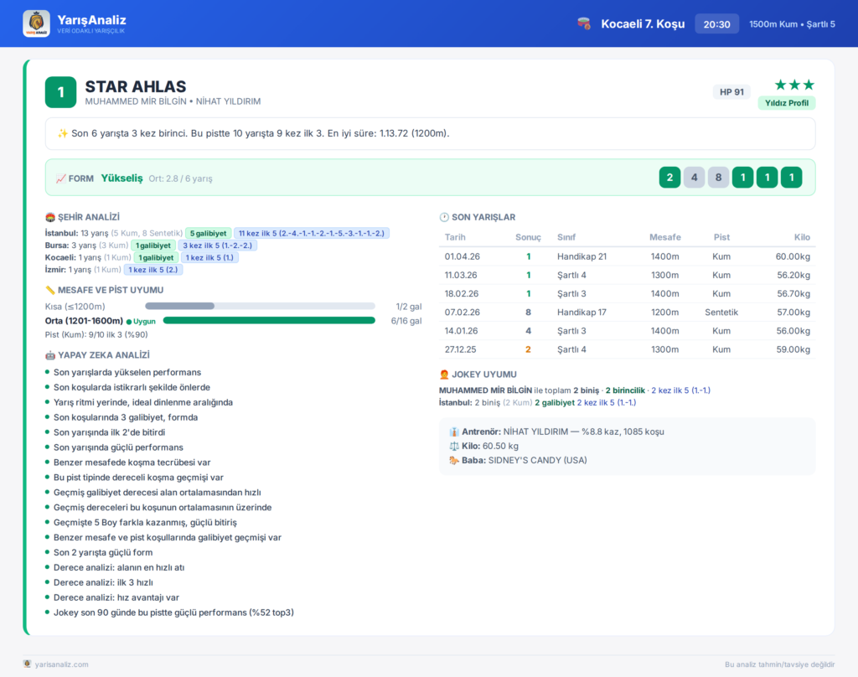Click the HP 91 badge
The width and height of the screenshot is (858, 677).
click(x=731, y=92)
